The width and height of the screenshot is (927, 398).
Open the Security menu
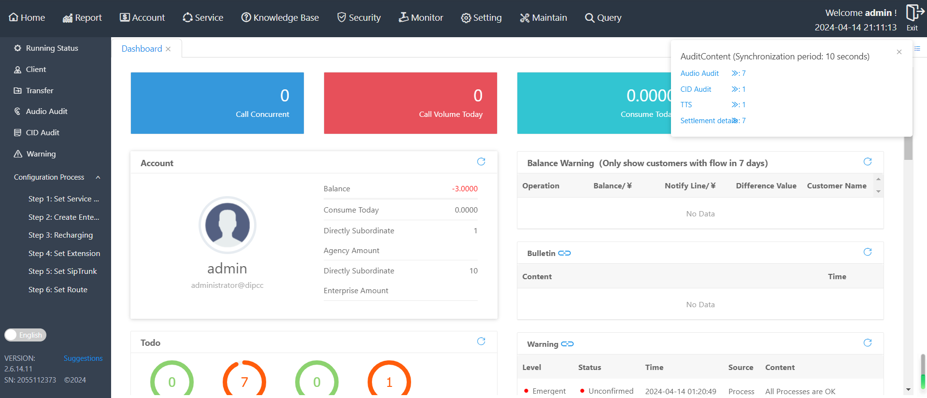pyautogui.click(x=359, y=18)
